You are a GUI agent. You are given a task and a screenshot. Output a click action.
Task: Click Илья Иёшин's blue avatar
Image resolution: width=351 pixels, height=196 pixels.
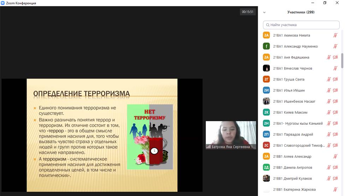pyautogui.click(x=266, y=90)
